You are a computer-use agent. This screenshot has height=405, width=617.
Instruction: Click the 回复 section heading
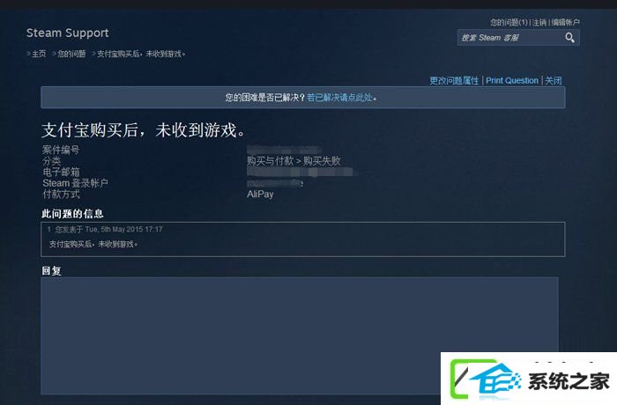[x=51, y=271]
